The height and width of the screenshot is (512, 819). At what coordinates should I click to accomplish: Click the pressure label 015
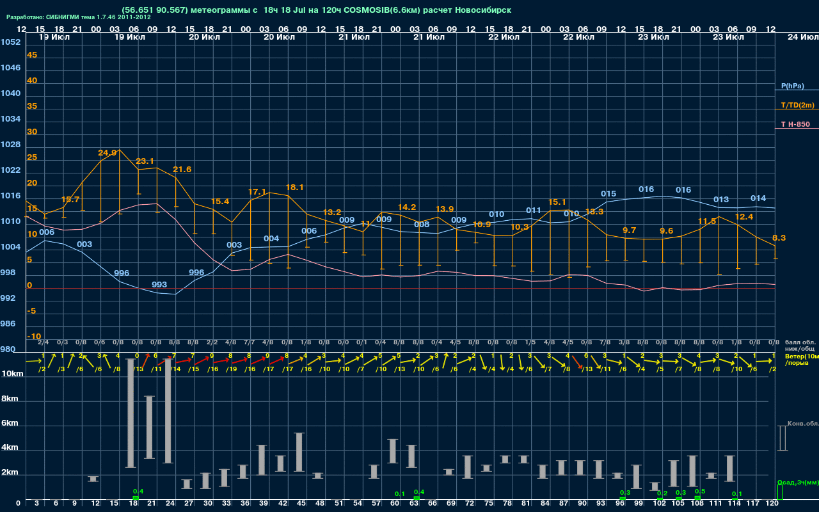tap(608, 194)
